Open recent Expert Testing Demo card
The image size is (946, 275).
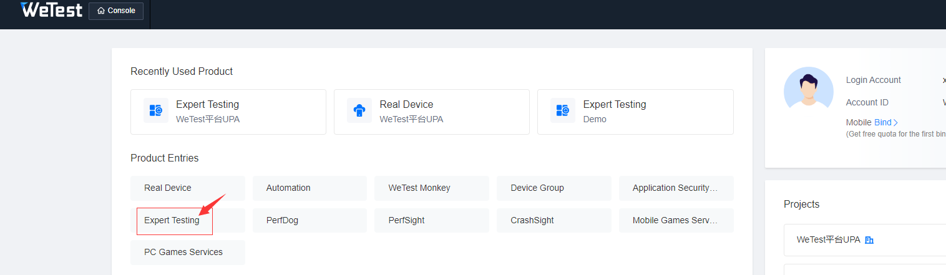point(635,112)
